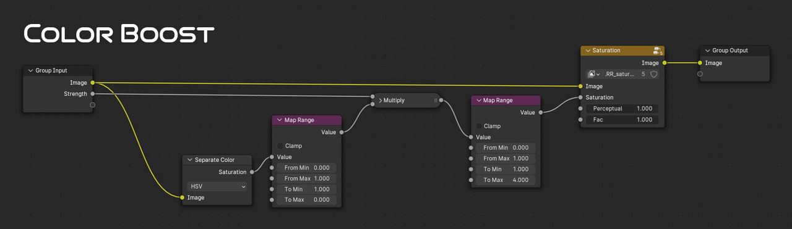
Task: Click the Multiply node options handle icon
Action: tap(436, 100)
